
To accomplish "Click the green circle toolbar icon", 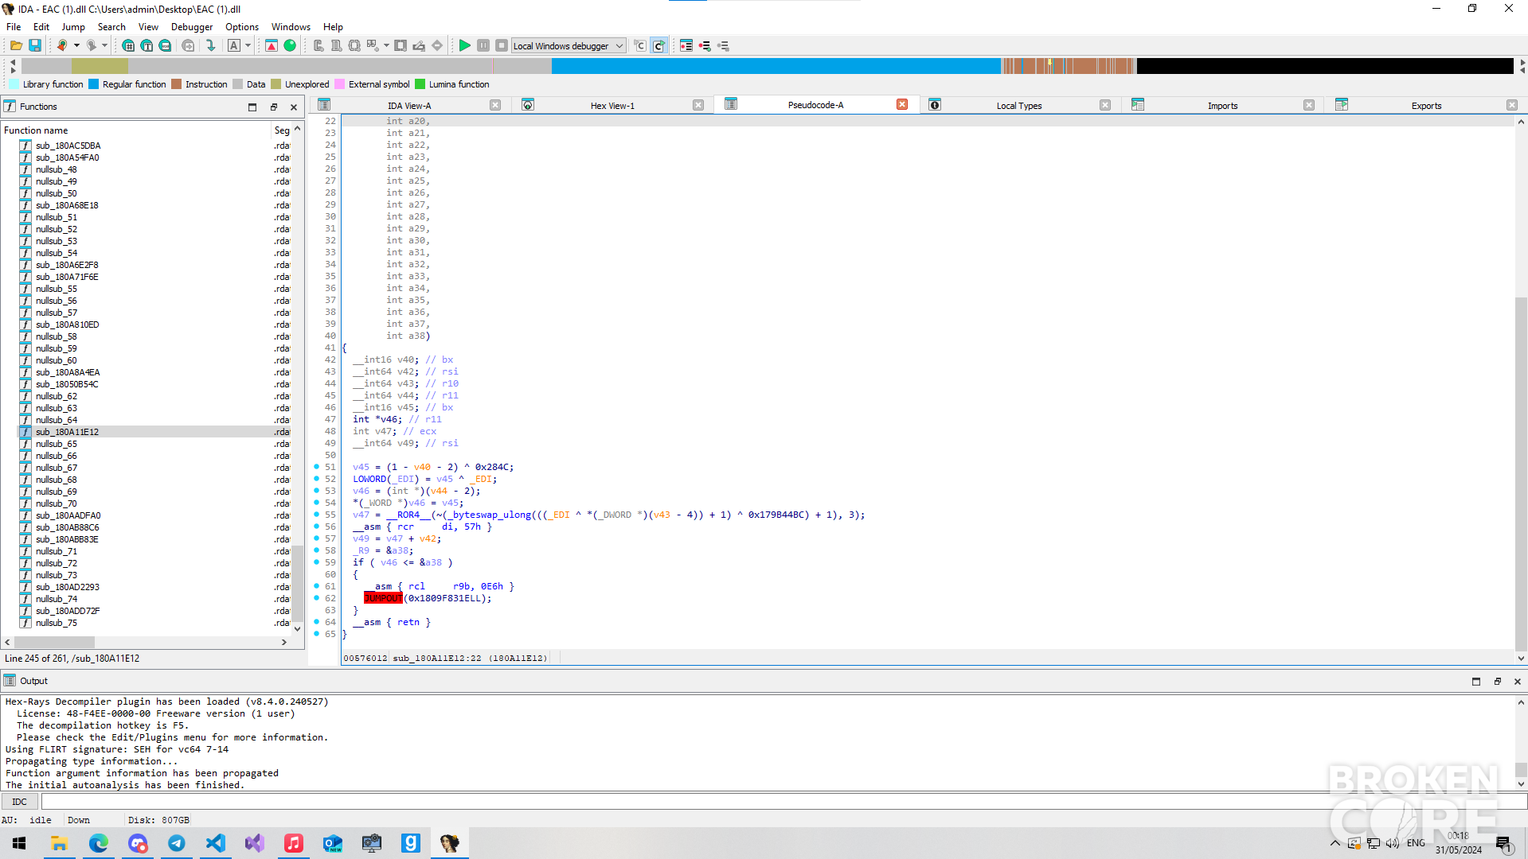I will pyautogui.click(x=290, y=45).
